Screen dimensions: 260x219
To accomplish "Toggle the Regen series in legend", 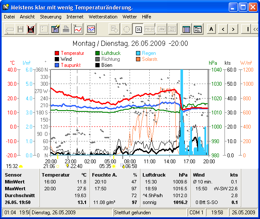I will (x=150, y=53).
